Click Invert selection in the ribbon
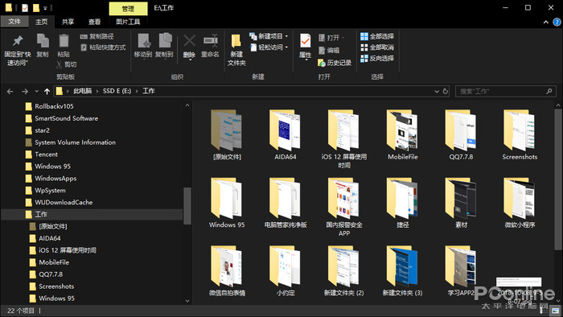This screenshot has height=317, width=563. tap(377, 58)
